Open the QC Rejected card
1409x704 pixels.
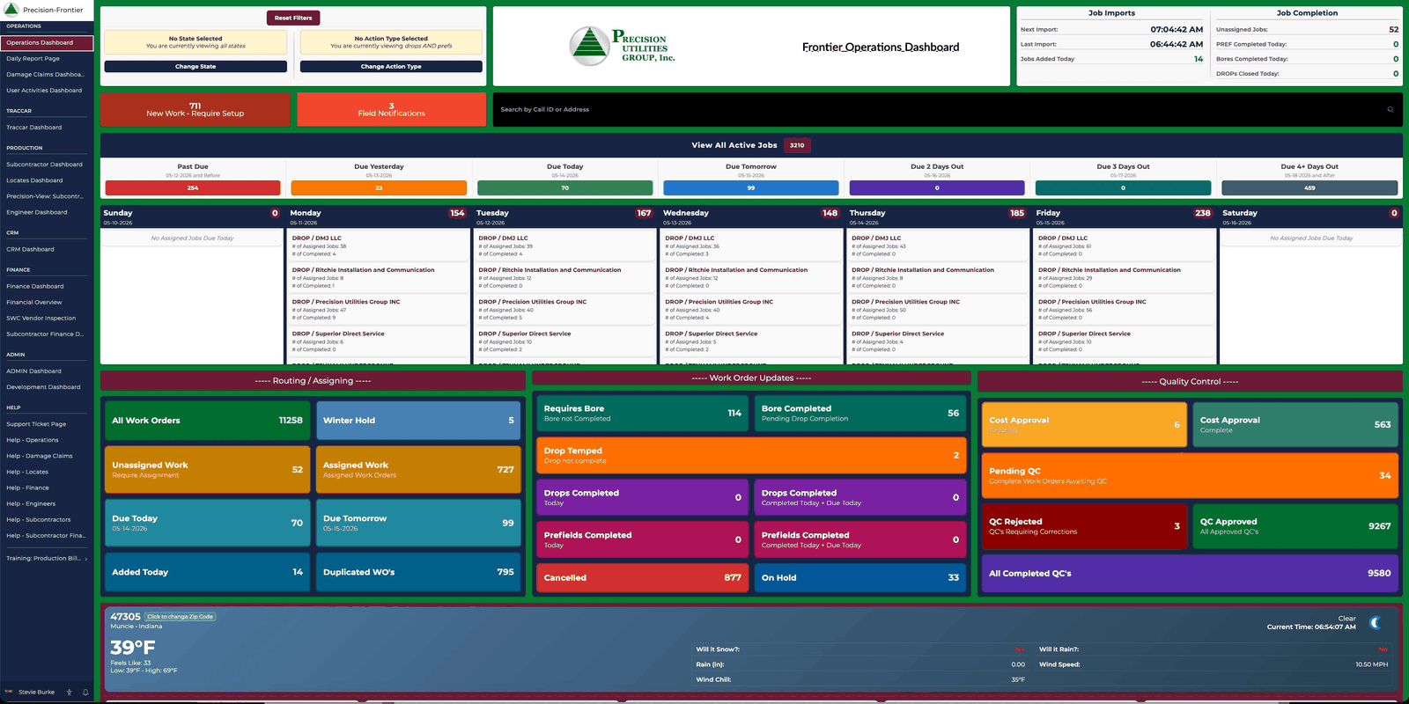pyautogui.click(x=1084, y=526)
